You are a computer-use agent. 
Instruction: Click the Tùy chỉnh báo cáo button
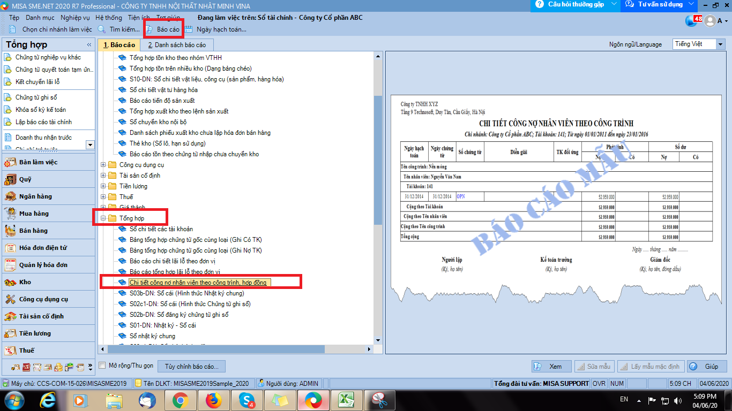click(x=192, y=367)
